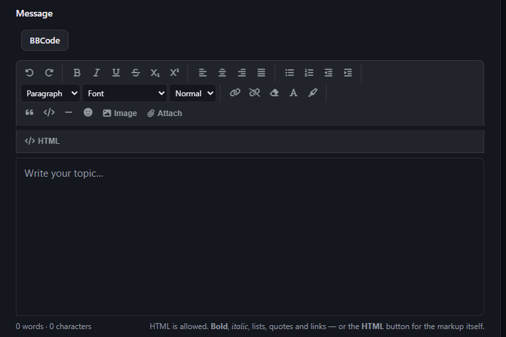Decrease indent (outdent)

pos(329,73)
